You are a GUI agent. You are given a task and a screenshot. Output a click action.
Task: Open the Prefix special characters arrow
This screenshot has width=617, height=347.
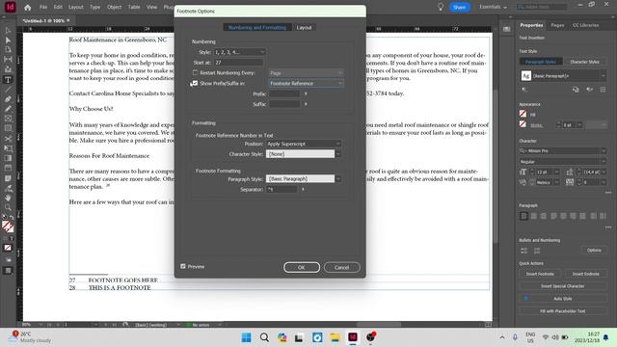(306, 93)
